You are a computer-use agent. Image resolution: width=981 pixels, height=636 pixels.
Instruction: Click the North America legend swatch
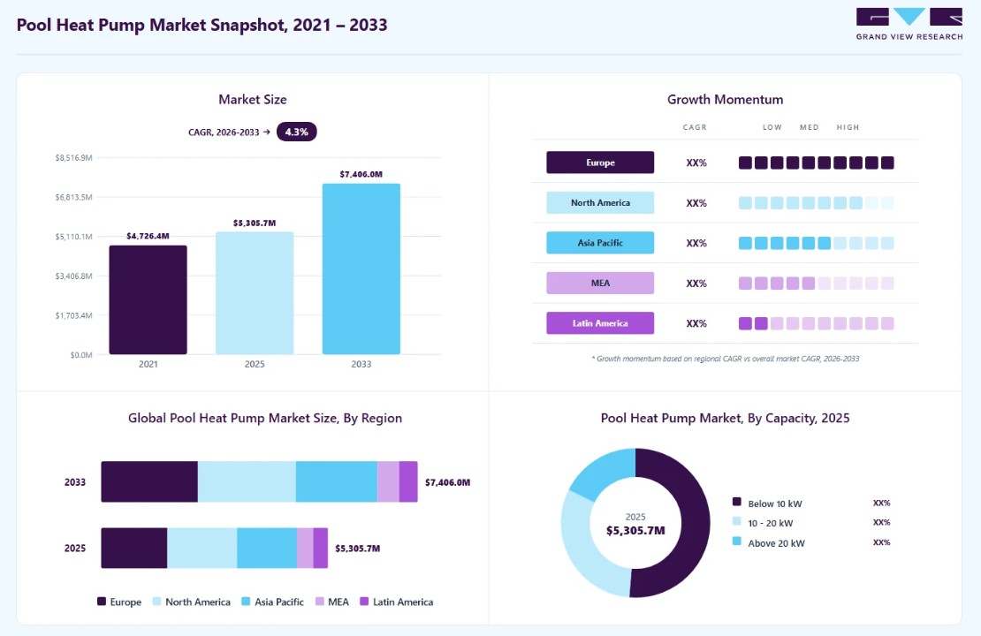tap(157, 602)
